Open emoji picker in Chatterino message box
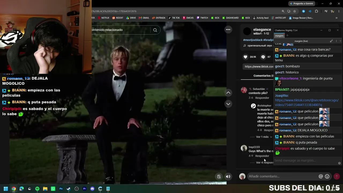 point(339,163)
